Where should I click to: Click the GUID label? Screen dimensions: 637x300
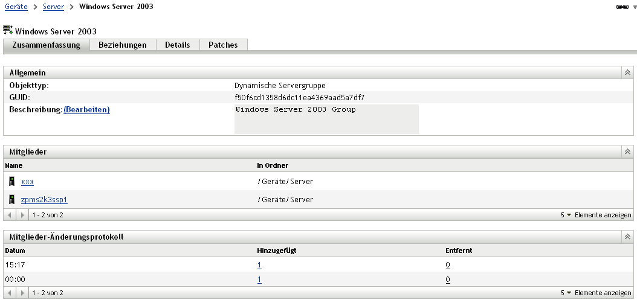19,97
